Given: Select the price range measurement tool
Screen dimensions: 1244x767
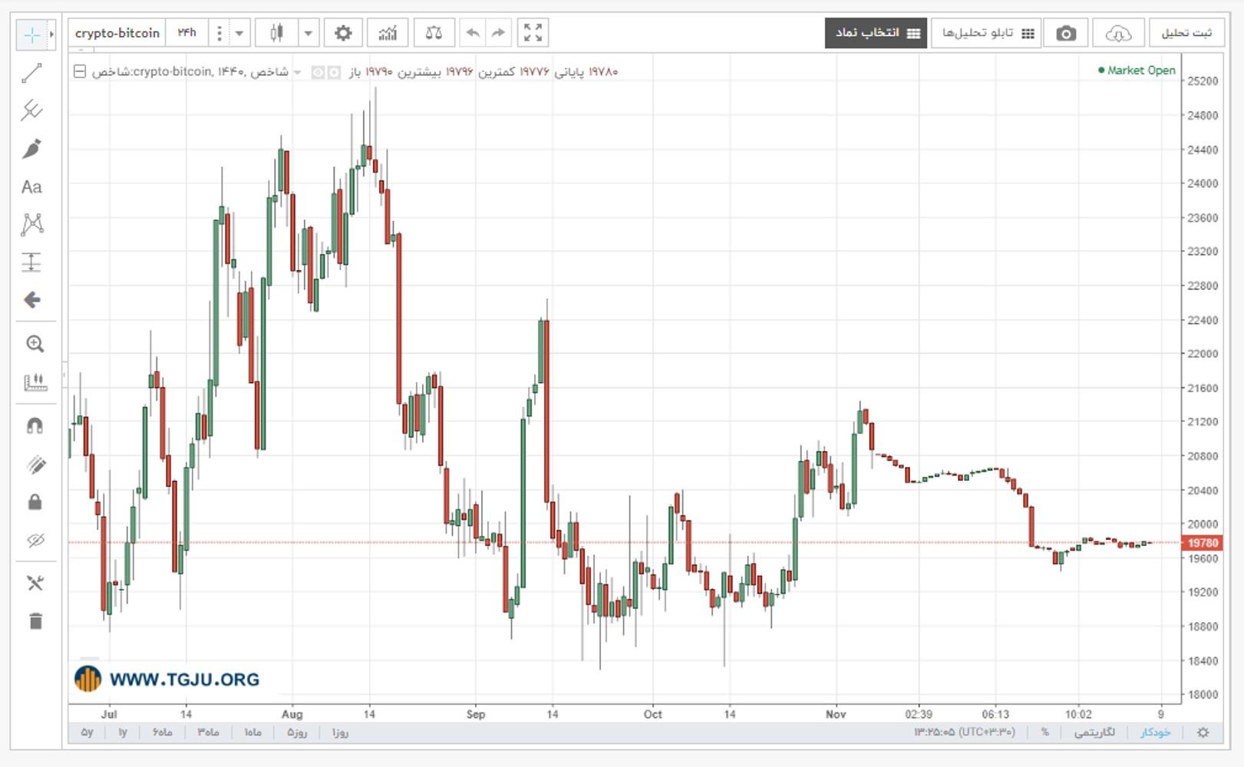Looking at the screenshot, I should [x=31, y=262].
